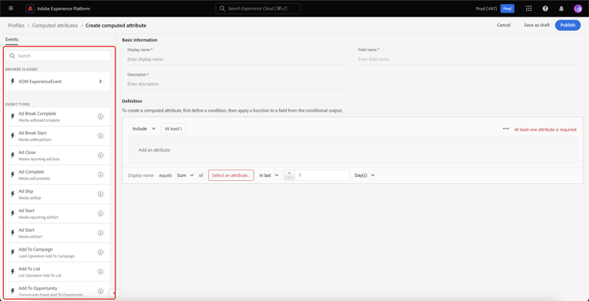Go to the Profiles breadcrumb

(16, 26)
